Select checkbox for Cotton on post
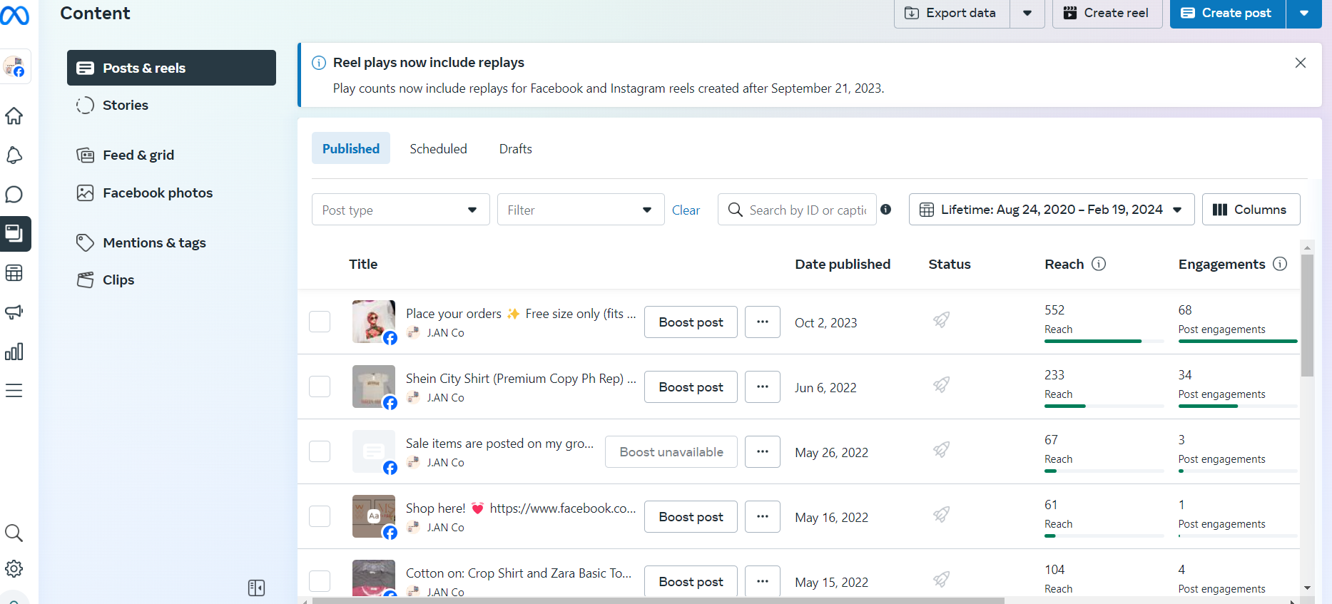Screen dimensions: 1332x604 click(320, 581)
